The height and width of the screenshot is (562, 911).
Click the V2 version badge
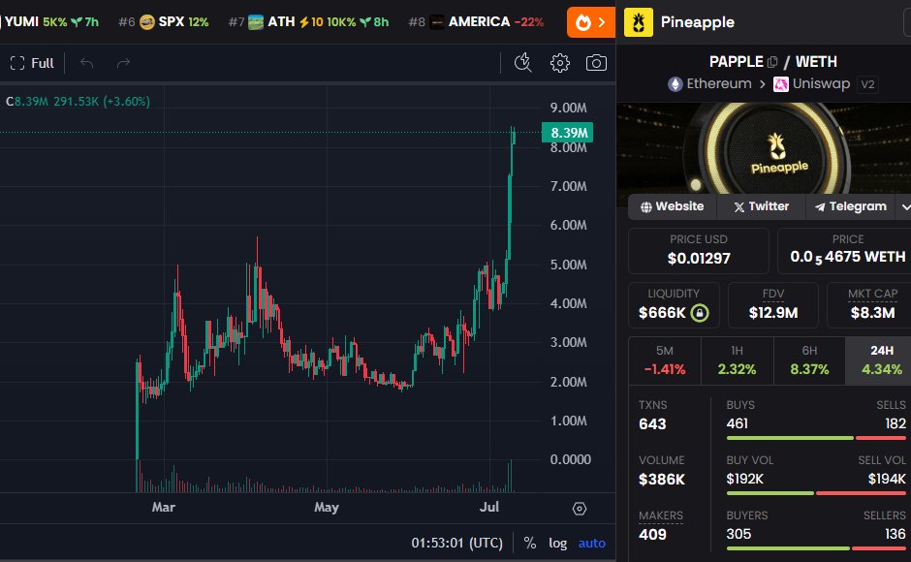pos(867,85)
